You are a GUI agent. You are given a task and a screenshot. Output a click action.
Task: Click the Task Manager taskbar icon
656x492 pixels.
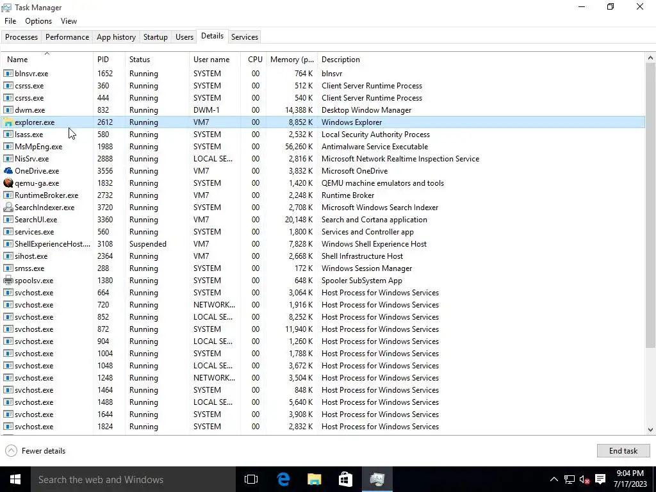point(377,479)
